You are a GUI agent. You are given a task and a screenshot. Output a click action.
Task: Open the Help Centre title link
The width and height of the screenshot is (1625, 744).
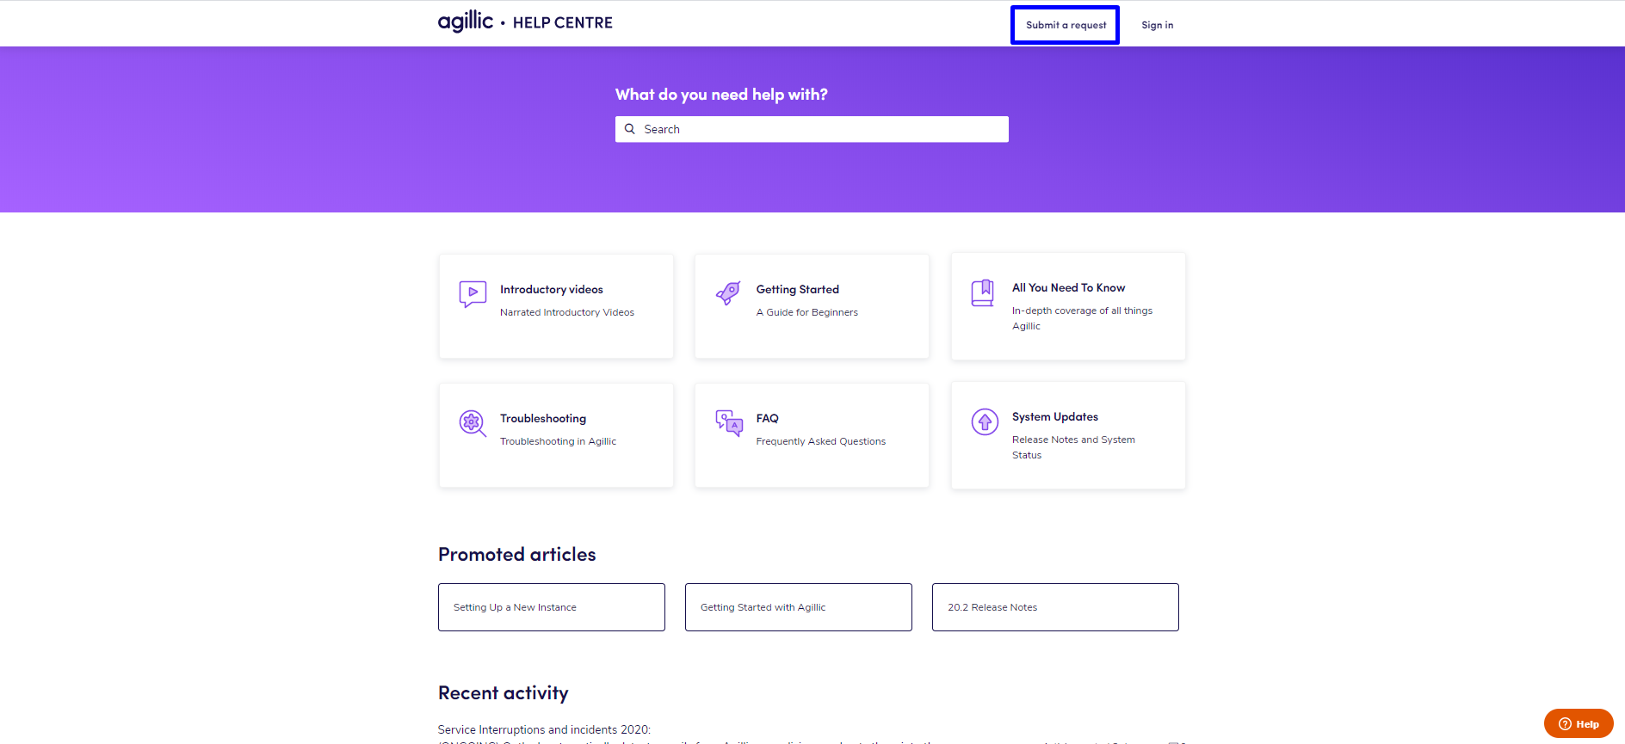pos(563,22)
